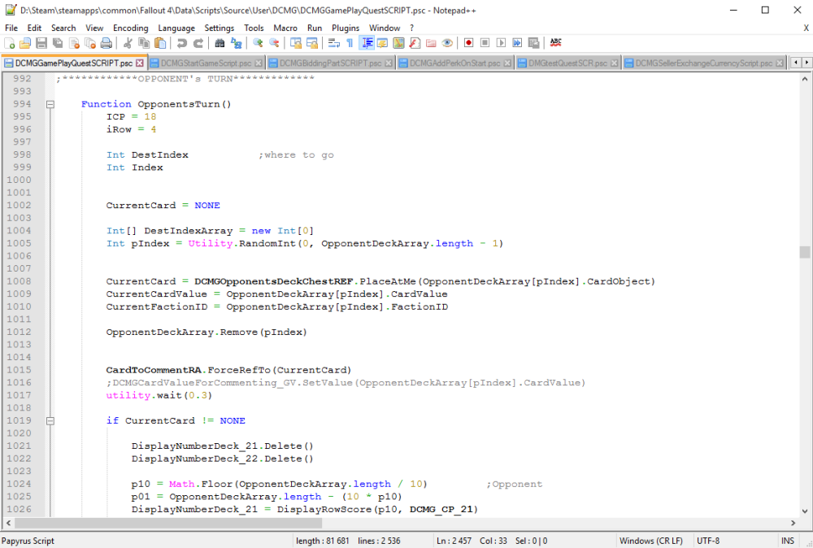Open the Search menu
This screenshot has width=813, height=548.
tap(63, 28)
